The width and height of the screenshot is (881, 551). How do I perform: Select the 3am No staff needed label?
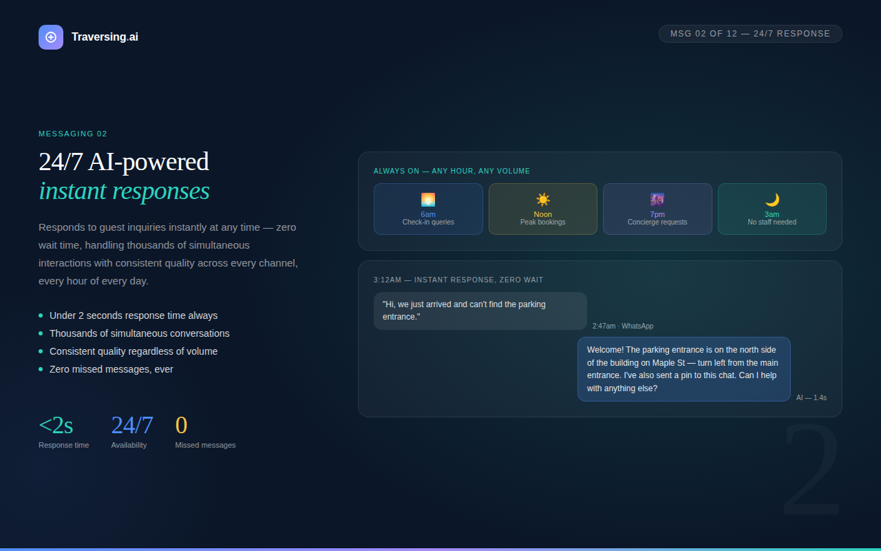[x=772, y=218]
